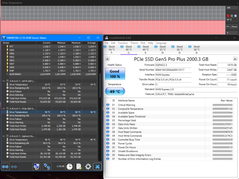Click the graph maximum value field showing 100
Image resolution: width=239 pixels, height=179 pixels.
click(x=232, y=8)
